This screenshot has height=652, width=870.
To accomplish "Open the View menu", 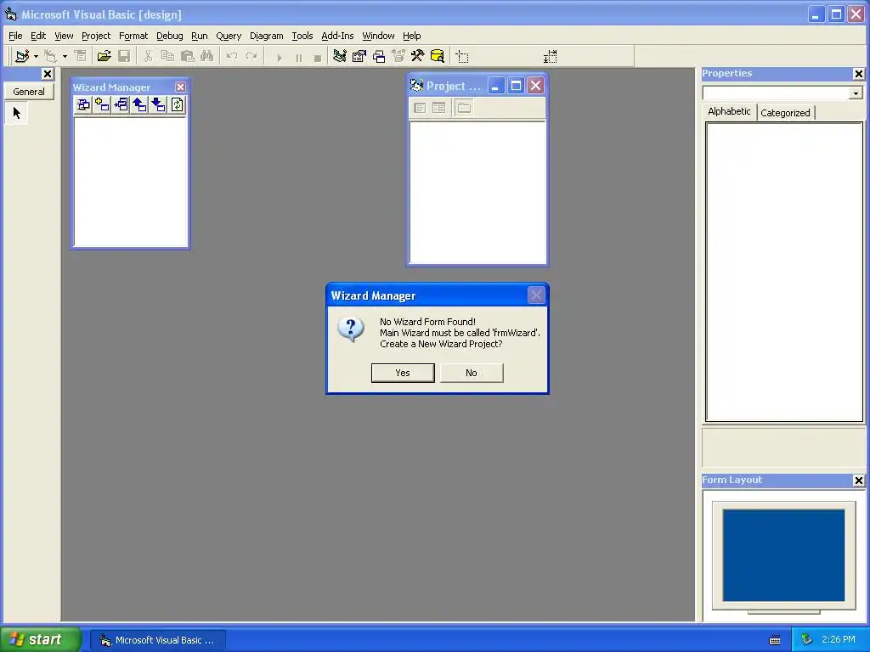I will (64, 36).
